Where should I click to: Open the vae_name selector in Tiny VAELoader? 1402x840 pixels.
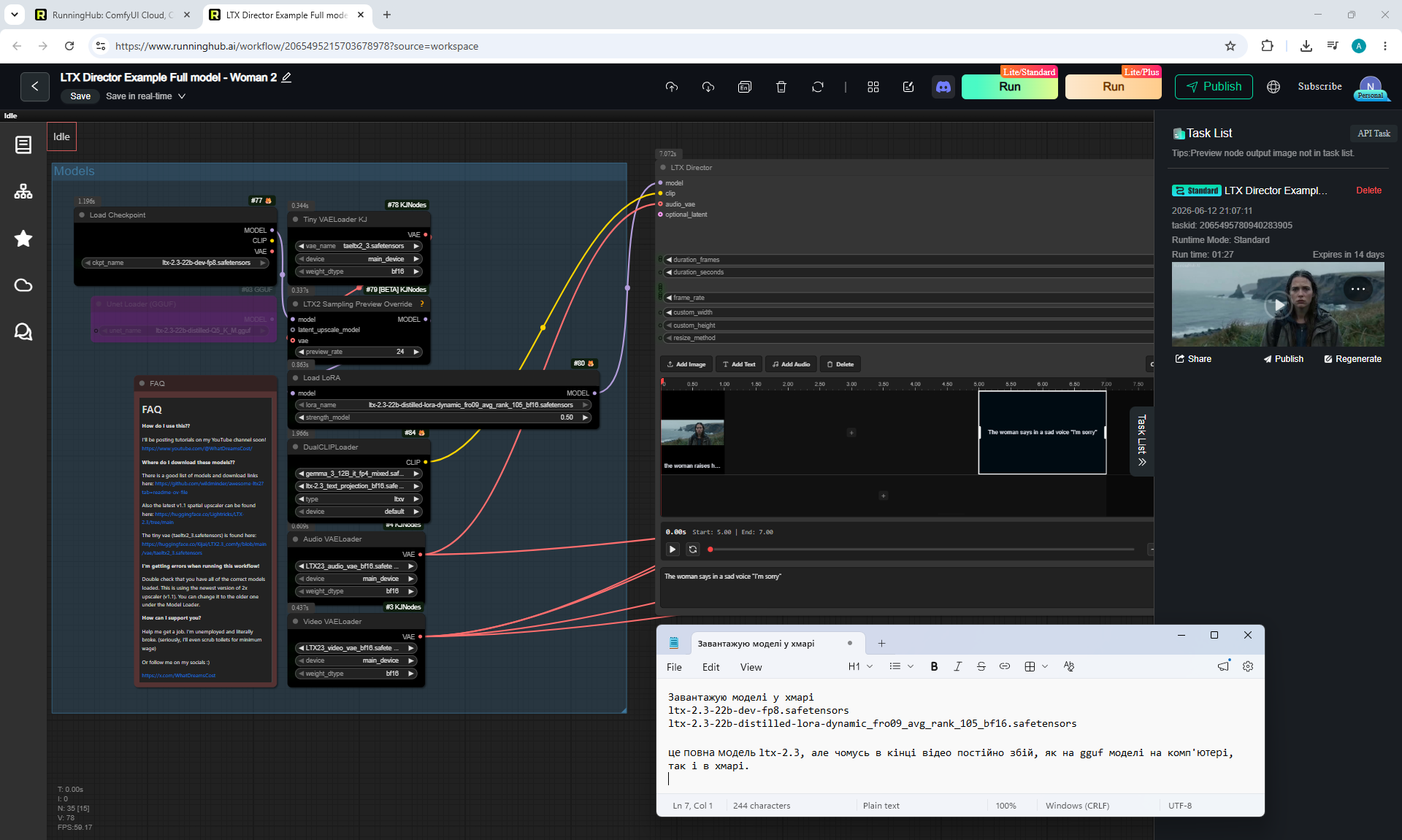[359, 246]
